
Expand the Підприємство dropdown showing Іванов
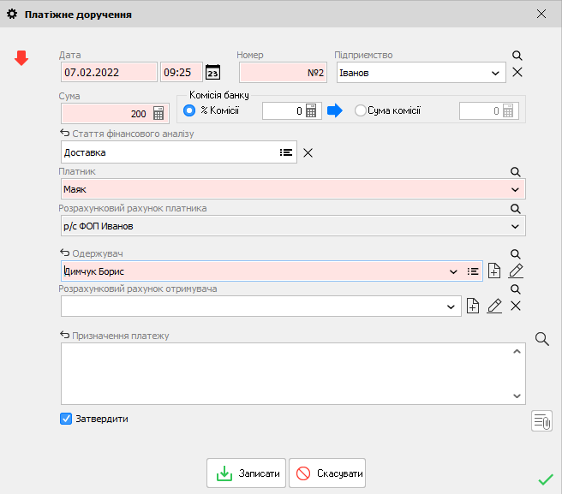(x=495, y=73)
